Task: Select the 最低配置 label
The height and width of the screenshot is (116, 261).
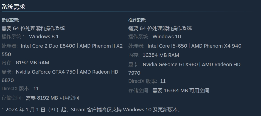Action: coord(10,20)
